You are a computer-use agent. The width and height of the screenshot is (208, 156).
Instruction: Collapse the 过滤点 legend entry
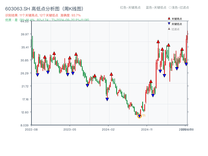pyautogui.click(x=175, y=29)
